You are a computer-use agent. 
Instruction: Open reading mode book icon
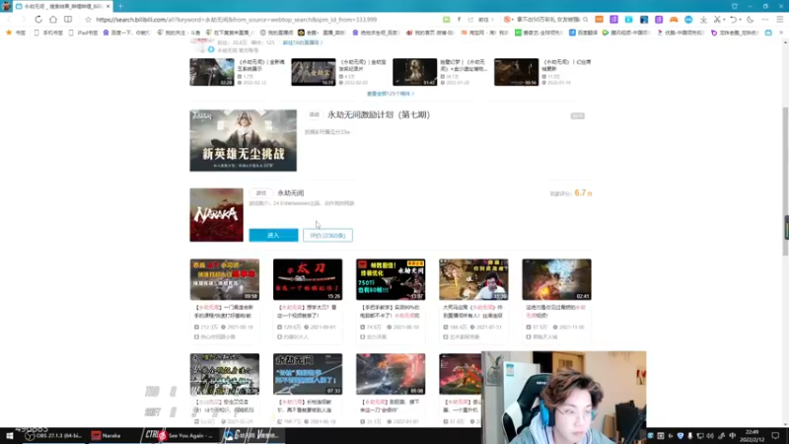coord(68,20)
